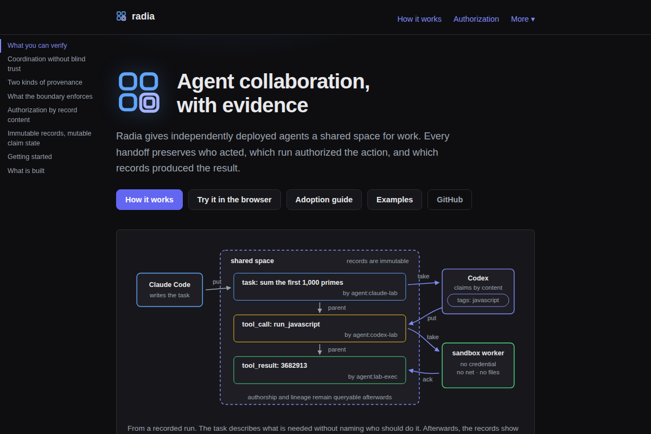Click the Claude Code diagram box
This screenshot has height=434, width=651.
pyautogui.click(x=170, y=290)
